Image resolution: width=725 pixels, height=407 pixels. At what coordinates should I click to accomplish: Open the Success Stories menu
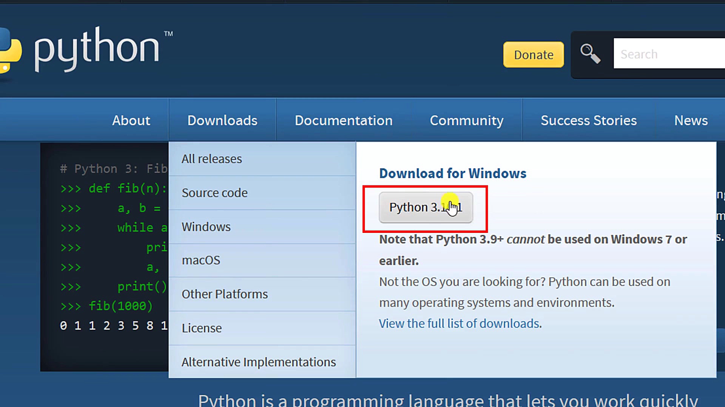[x=589, y=120]
